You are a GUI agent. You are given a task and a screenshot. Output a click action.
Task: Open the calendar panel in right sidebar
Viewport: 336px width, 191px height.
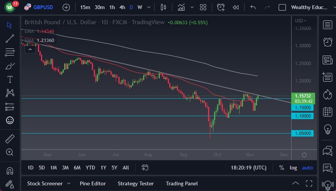(x=327, y=112)
